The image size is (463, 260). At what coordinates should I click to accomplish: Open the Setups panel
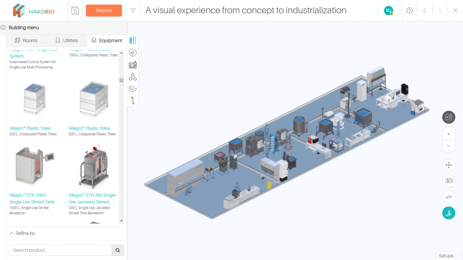[x=446, y=255]
